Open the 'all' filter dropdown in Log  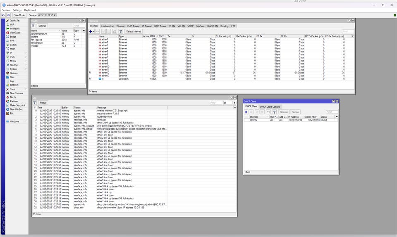click(x=235, y=103)
